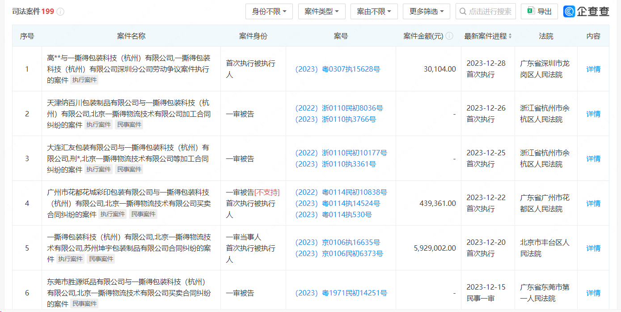Click the case name starting with 东莞市胜源纸品
The height and width of the screenshot is (312, 621).
coord(129,293)
